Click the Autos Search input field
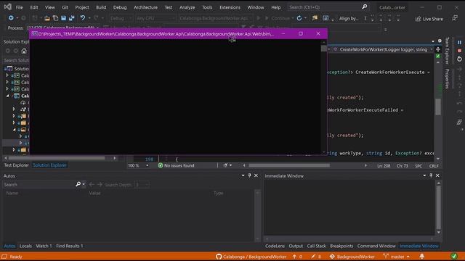Screen dimensions: 465x261 [39, 184]
